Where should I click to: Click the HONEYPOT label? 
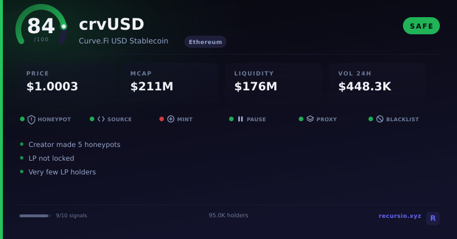[54, 120]
